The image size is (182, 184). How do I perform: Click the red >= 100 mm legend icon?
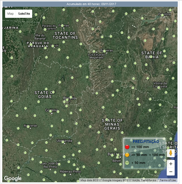pyautogui.click(x=127, y=147)
